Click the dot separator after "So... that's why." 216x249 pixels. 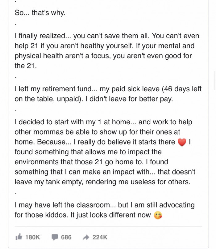coord(15,25)
